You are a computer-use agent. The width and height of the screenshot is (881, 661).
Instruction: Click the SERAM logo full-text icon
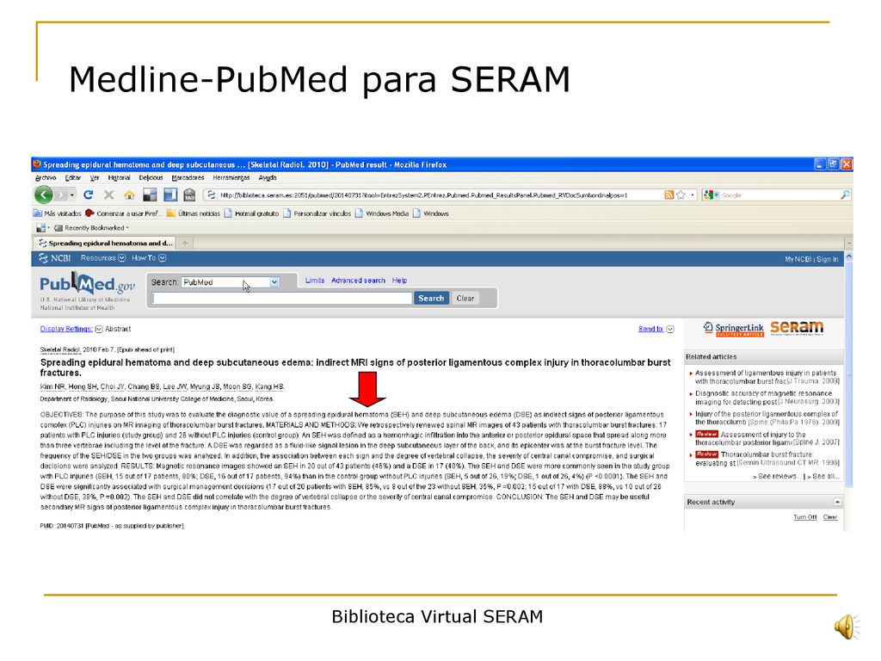tap(797, 328)
